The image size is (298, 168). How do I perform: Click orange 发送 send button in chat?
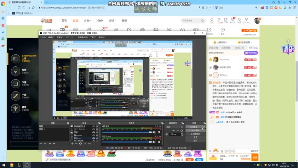(255, 157)
